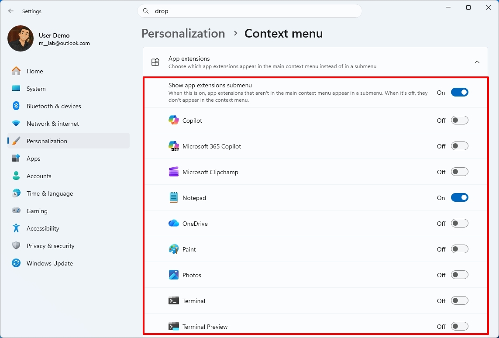Click the User Demo profile picture
This screenshot has width=499, height=338.
coord(21,38)
